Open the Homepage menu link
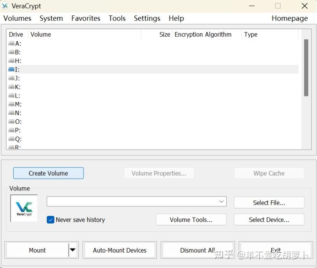 (x=289, y=19)
